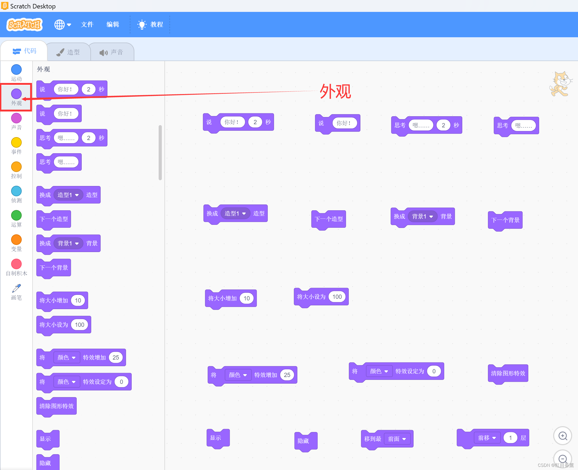Switch to the 声音 sounds tab
Viewport: 578px width, 470px height.
pos(112,52)
